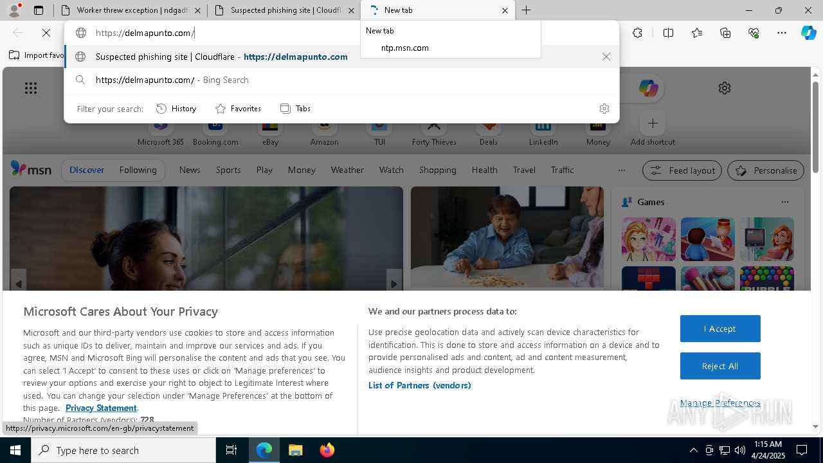The height and width of the screenshot is (463, 823).
Task: Open the Edge profile icon
Action: (15, 10)
